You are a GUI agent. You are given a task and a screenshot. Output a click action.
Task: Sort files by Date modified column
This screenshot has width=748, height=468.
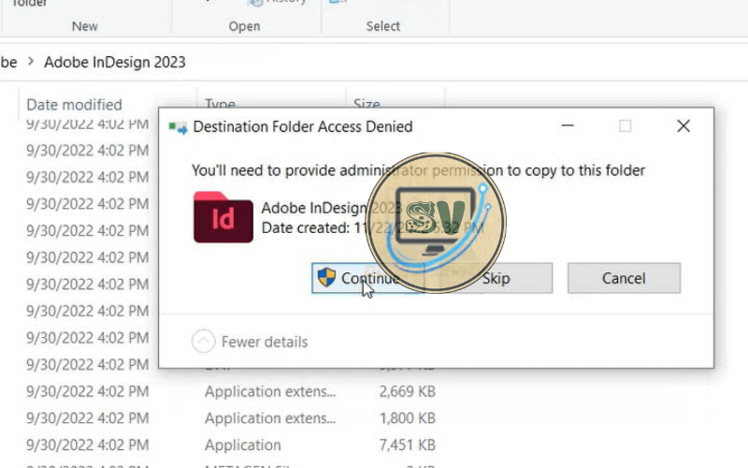[74, 105]
